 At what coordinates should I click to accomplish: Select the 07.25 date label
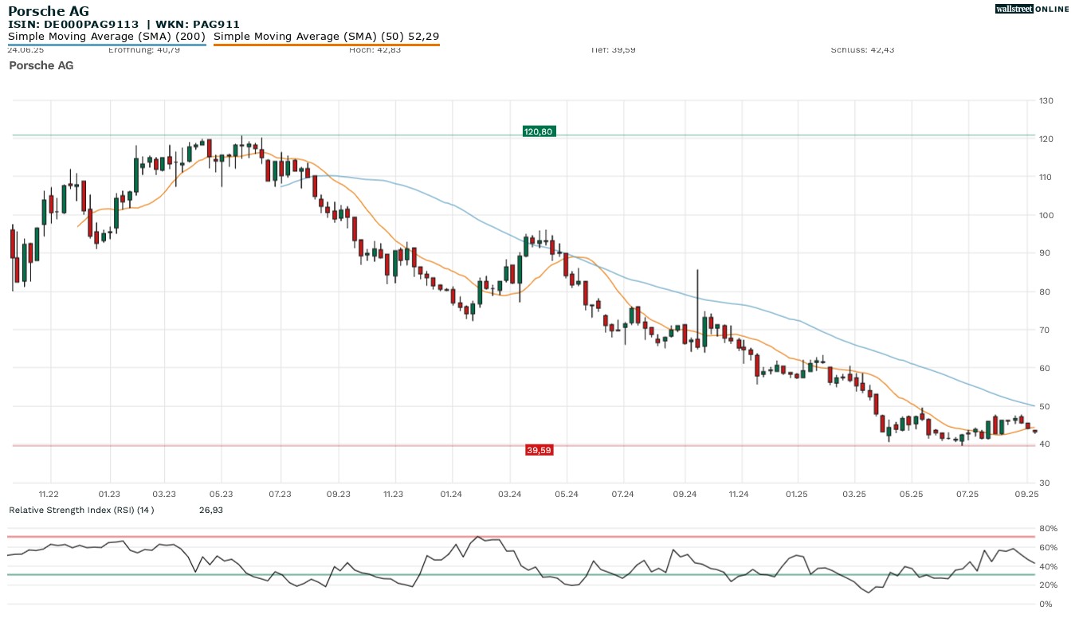967,494
